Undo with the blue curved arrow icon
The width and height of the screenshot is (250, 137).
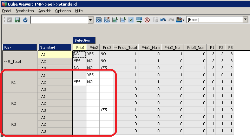click(163, 20)
